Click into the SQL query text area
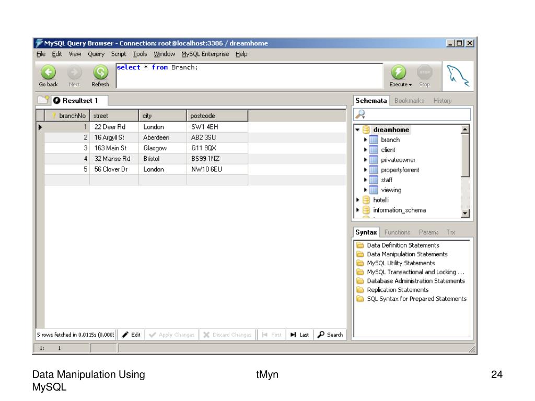Viewport: 535px width, 401px height. (x=249, y=76)
